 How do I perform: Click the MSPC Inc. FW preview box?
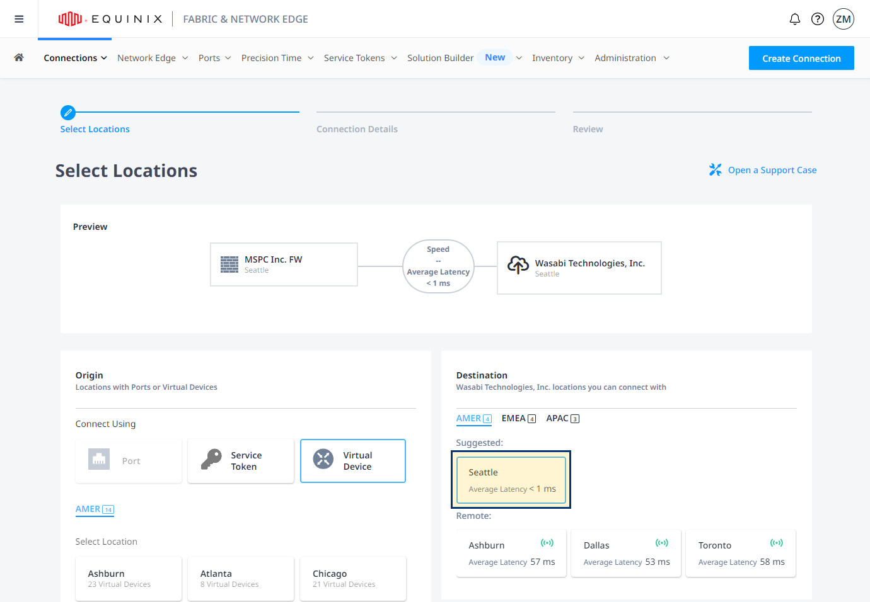pos(284,264)
